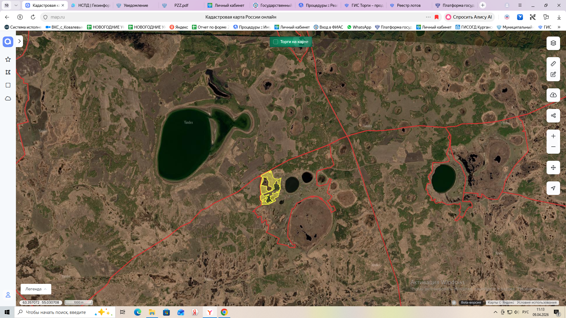
Task: Switch to the PZZ.pdf browser tab
Action: coord(181,5)
